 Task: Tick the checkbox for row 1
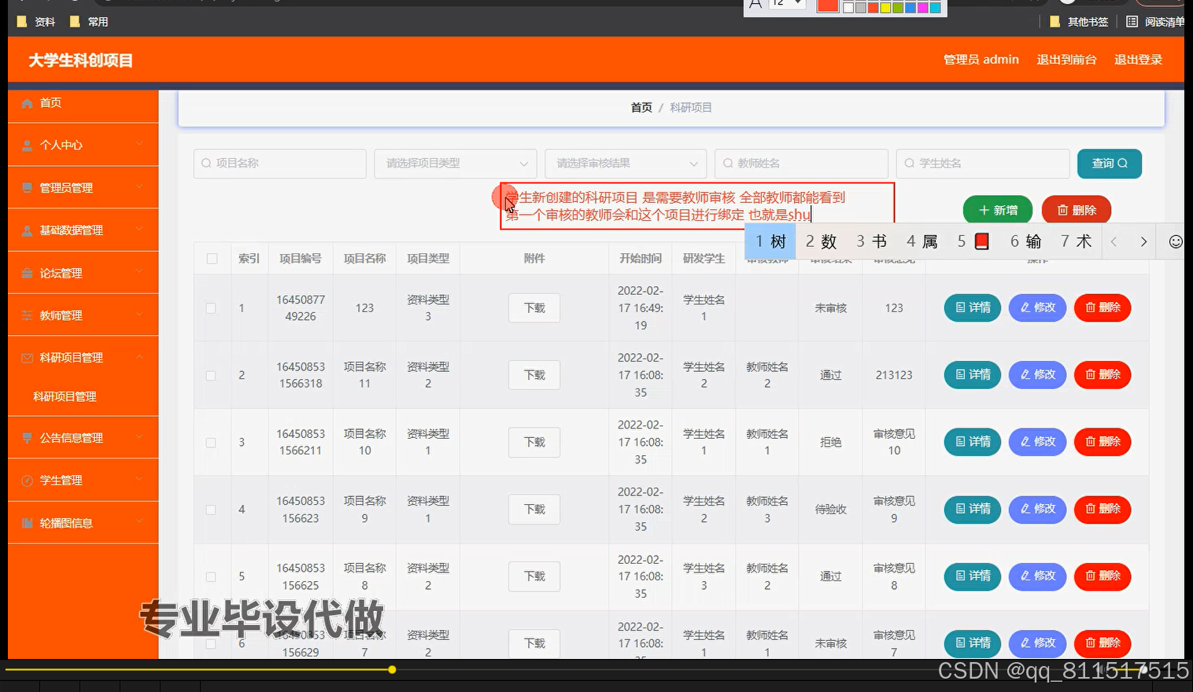(211, 308)
